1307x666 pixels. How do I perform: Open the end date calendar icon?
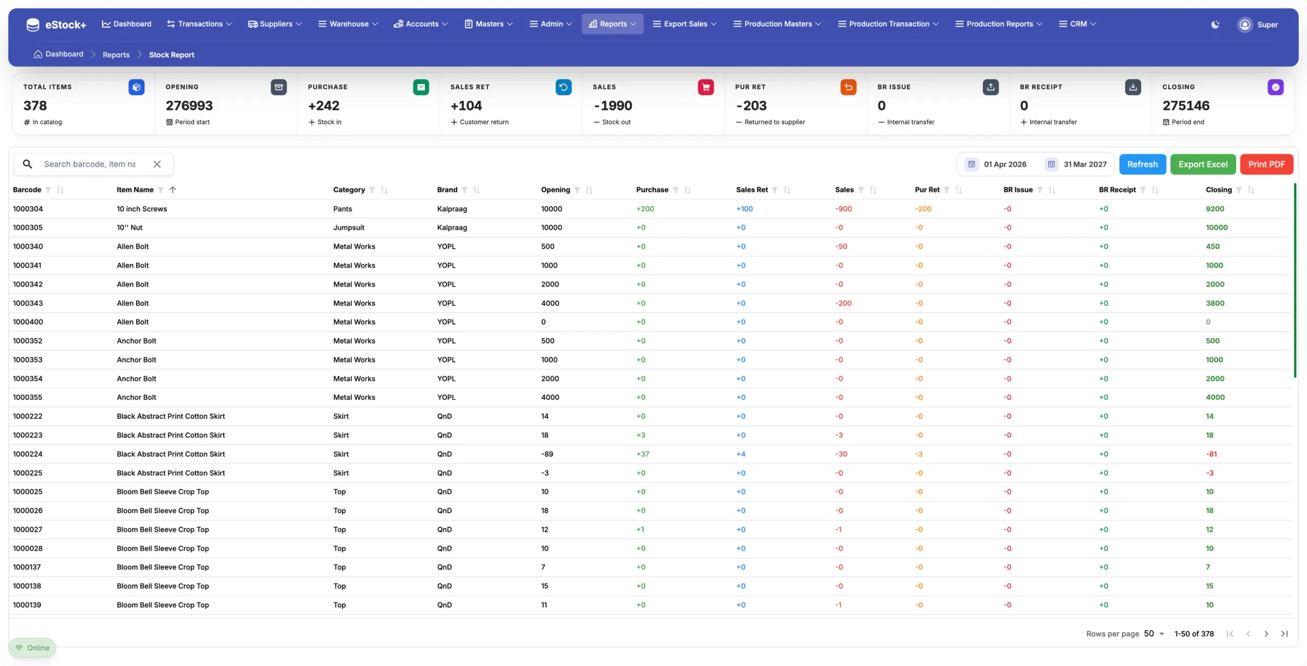tap(1051, 164)
